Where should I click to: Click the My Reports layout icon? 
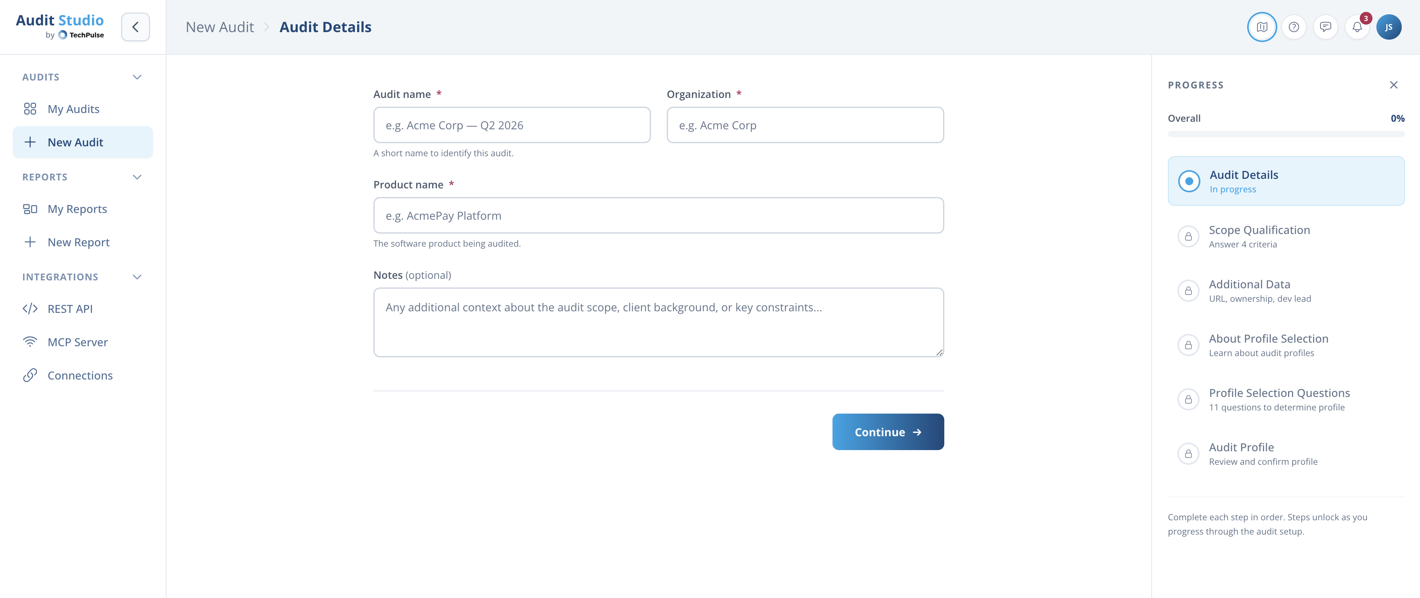tap(30, 209)
